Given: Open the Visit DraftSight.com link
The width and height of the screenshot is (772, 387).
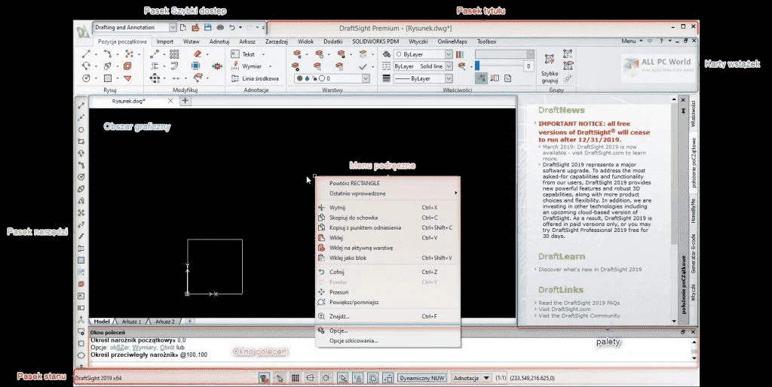Looking at the screenshot, I should pos(564,309).
